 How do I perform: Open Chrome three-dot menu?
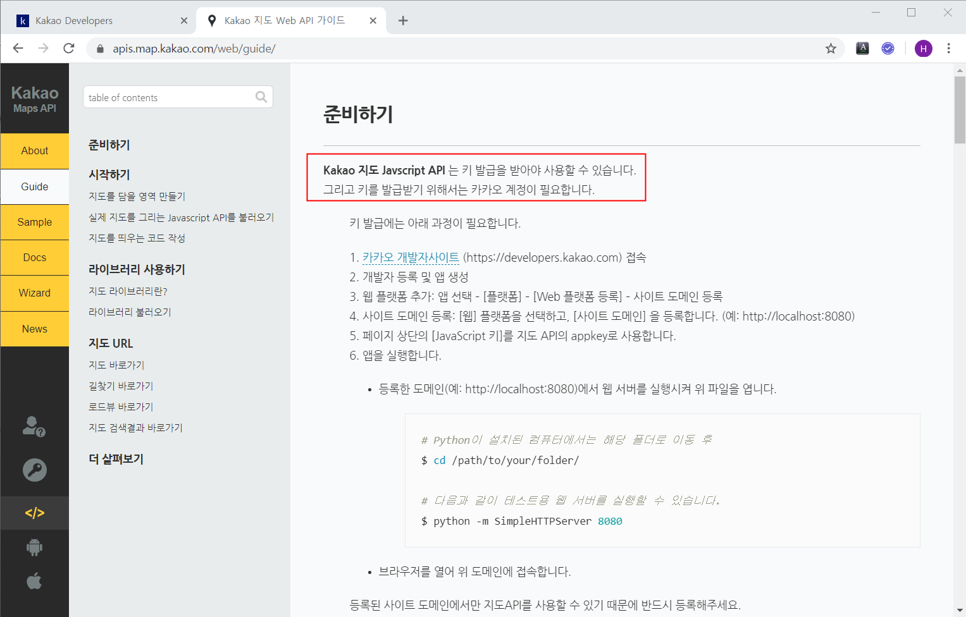coord(948,49)
